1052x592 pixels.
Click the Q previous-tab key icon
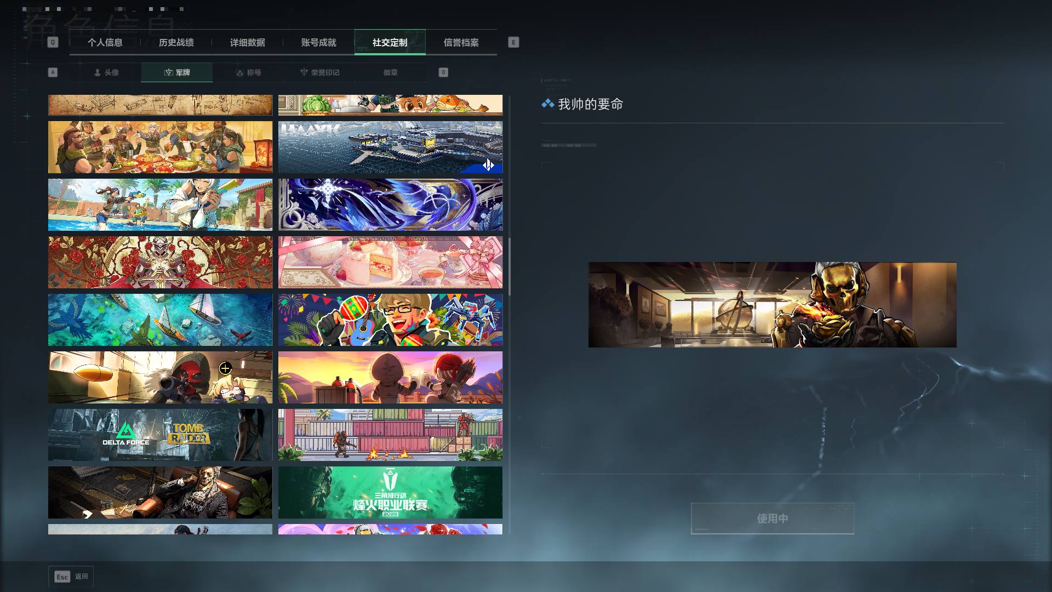pos(53,42)
